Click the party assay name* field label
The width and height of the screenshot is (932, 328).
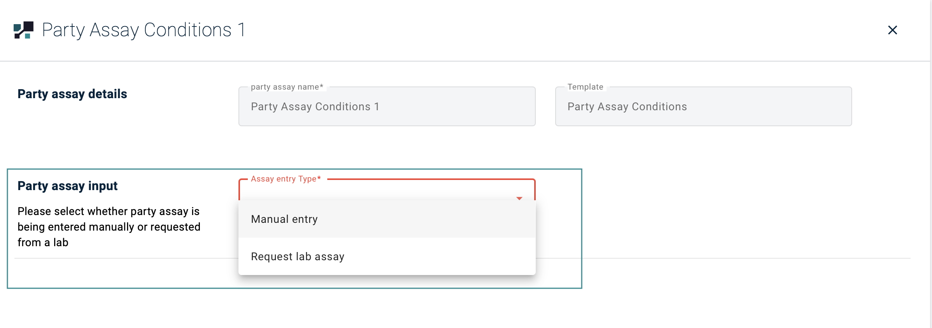tap(287, 87)
